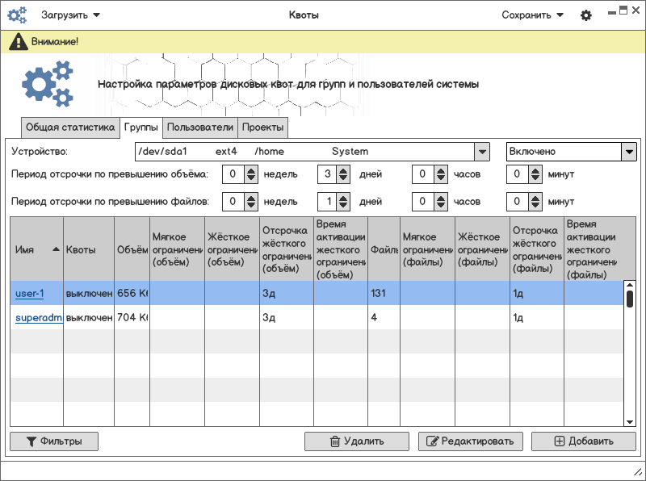
Task: Click the table's vertical scrollbar thumb
Action: [629, 299]
